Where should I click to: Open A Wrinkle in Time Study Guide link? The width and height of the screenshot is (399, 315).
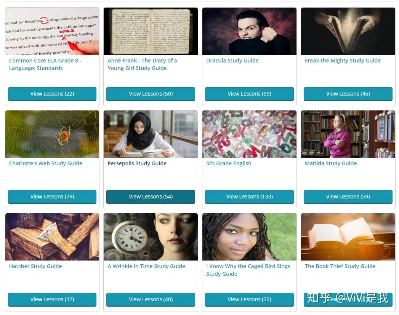click(x=146, y=266)
